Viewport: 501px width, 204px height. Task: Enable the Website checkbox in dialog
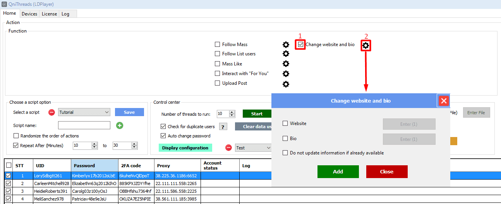(x=285, y=123)
